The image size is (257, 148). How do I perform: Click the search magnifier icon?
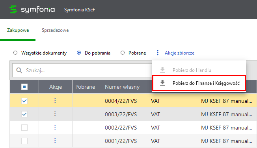(x=19, y=70)
